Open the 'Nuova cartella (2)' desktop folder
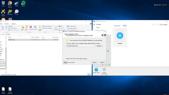This screenshot has width=169, height=95. coord(10,91)
